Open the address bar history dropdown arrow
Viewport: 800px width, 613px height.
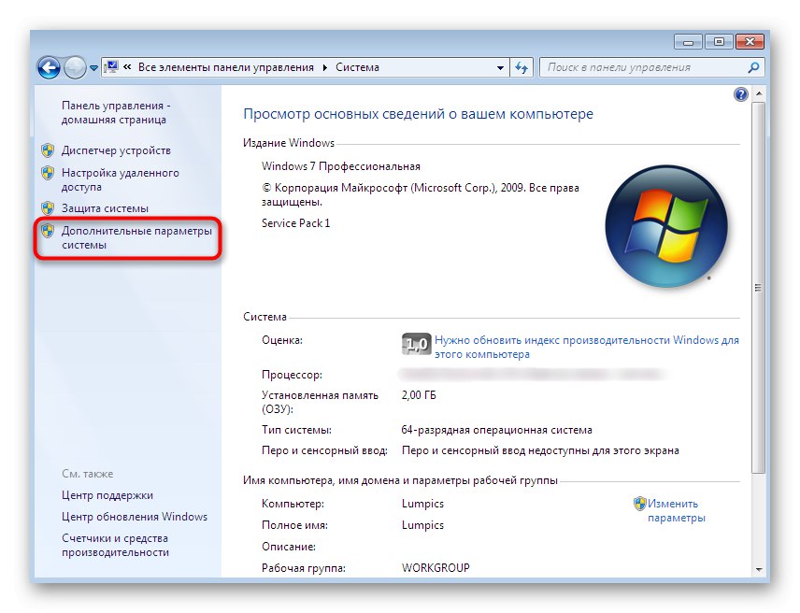pyautogui.click(x=500, y=68)
